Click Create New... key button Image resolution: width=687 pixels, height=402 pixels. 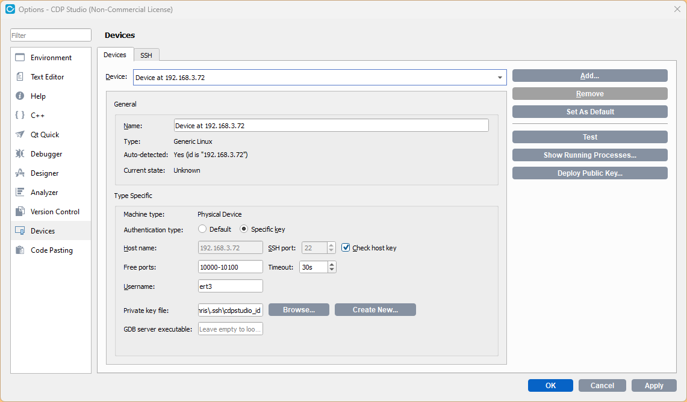click(375, 309)
